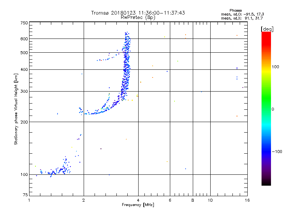Image resolution: width=291 pixels, height=218 pixels.
Task: Click the x-axis tick label "10"
Action: [x=210, y=200]
